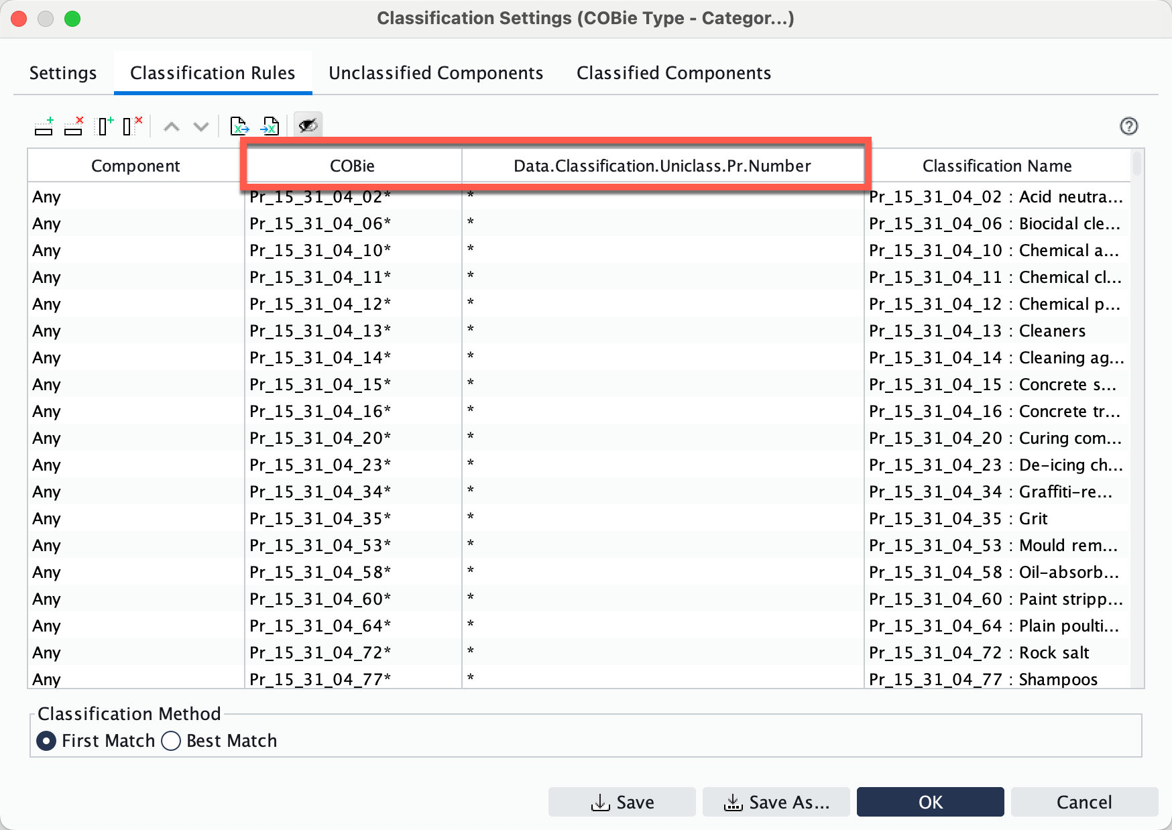
Task: Move the selected rule up
Action: [x=172, y=126]
